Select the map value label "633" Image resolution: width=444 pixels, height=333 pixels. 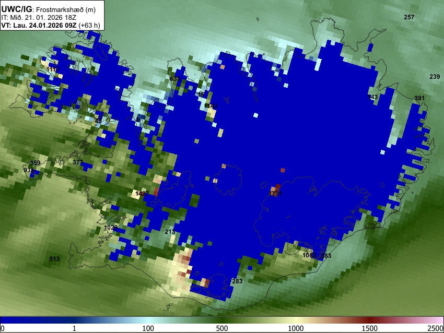tap(174, 79)
